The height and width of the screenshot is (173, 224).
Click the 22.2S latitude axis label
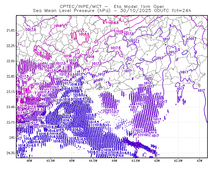tap(11, 46)
